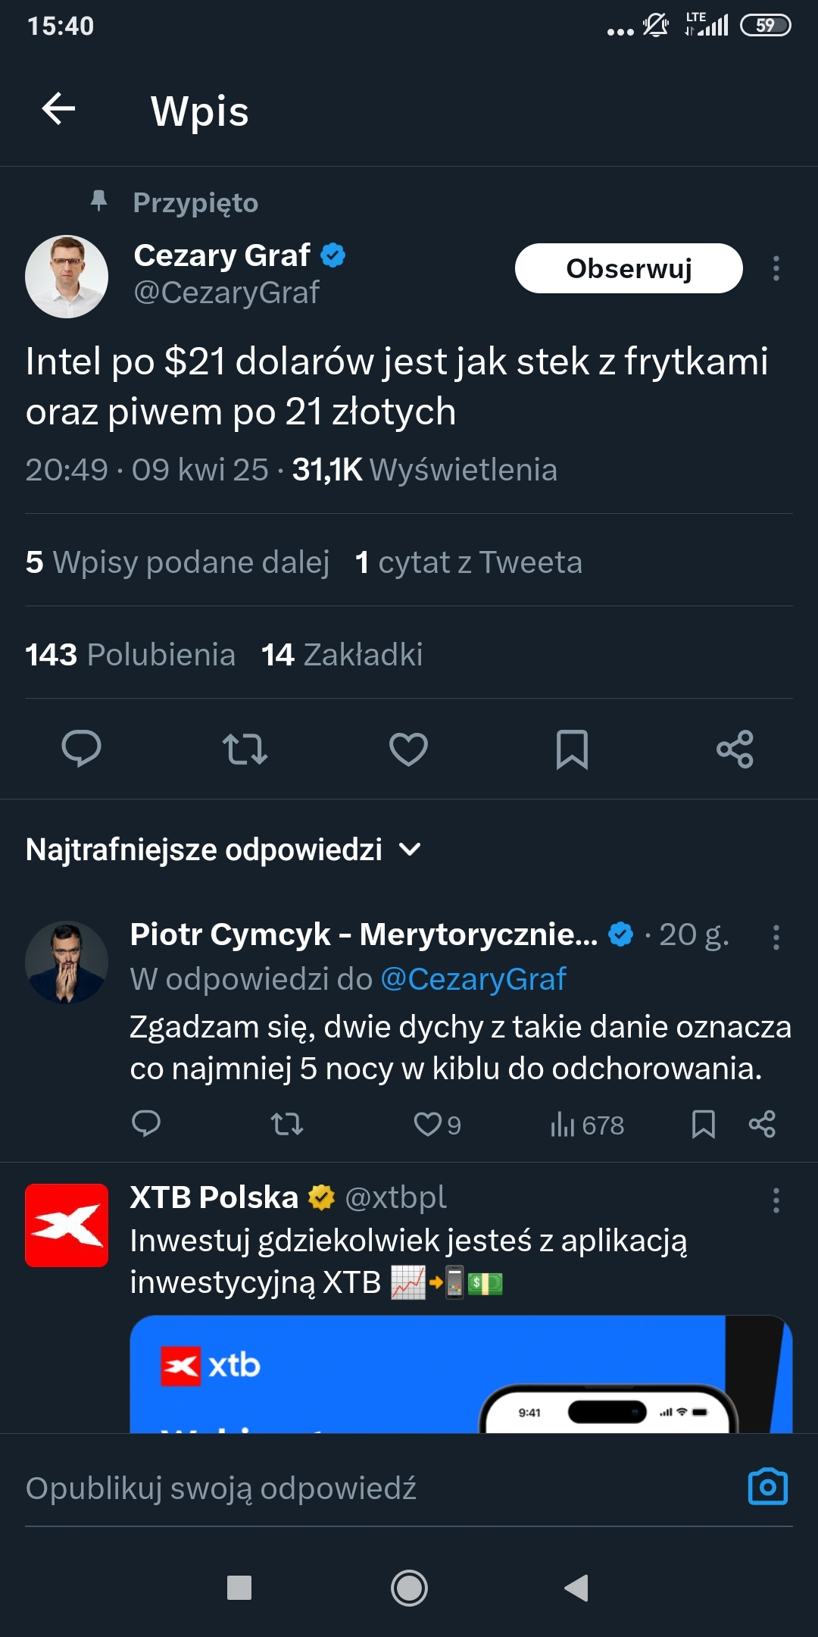Open the 143 Polubienia list
This screenshot has height=1637, width=818.
point(130,655)
